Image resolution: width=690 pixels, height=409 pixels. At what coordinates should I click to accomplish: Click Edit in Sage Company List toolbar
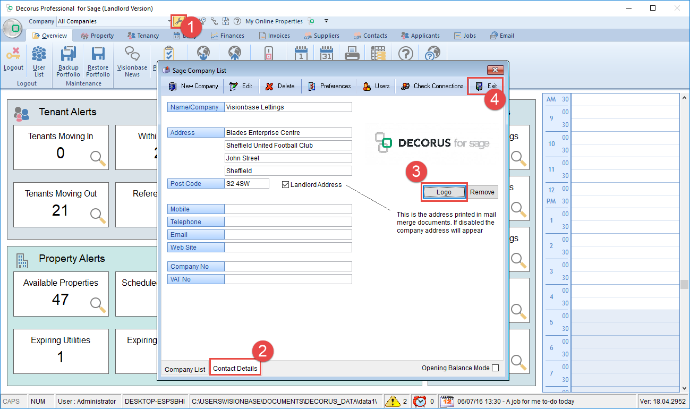pyautogui.click(x=241, y=86)
